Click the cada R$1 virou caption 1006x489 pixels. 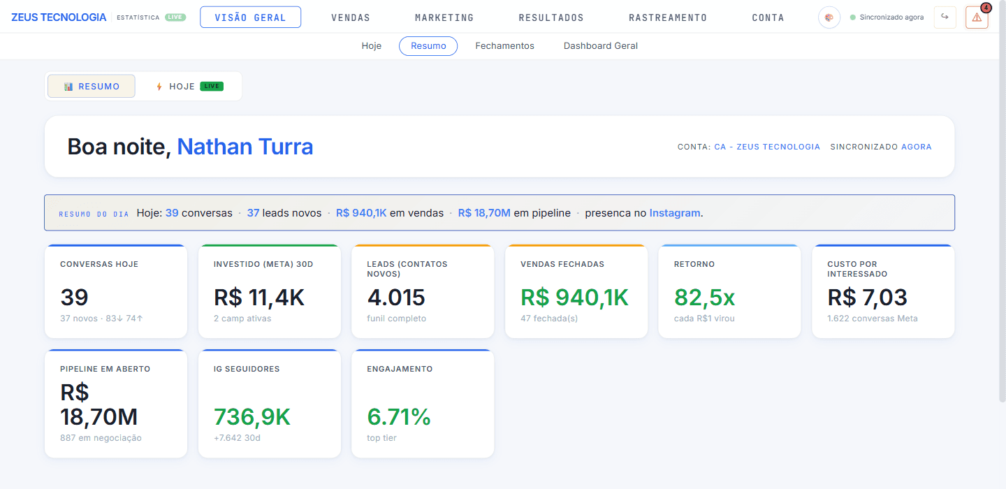(x=704, y=319)
